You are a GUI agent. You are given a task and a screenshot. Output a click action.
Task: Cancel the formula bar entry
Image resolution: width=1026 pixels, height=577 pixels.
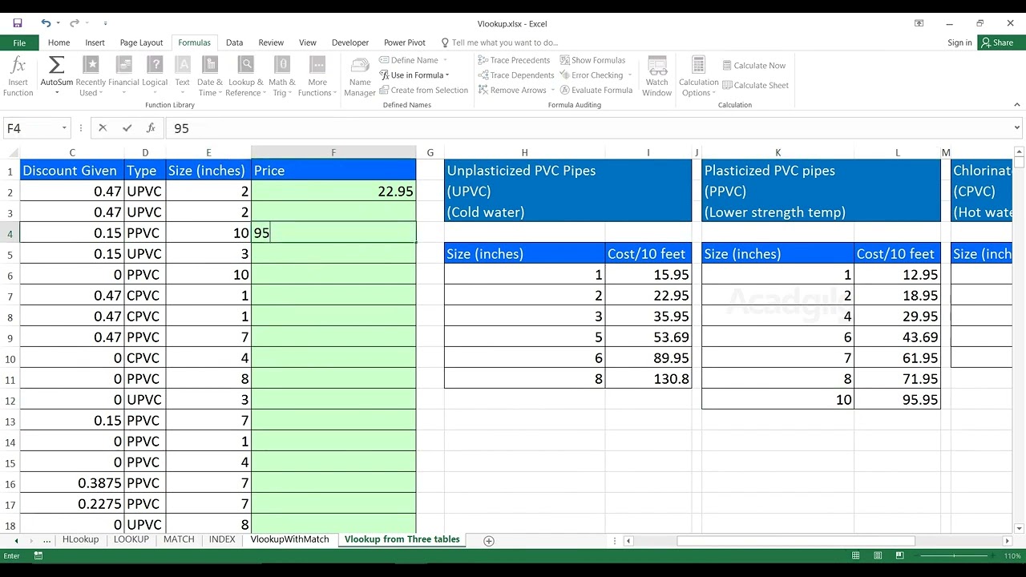pos(103,127)
